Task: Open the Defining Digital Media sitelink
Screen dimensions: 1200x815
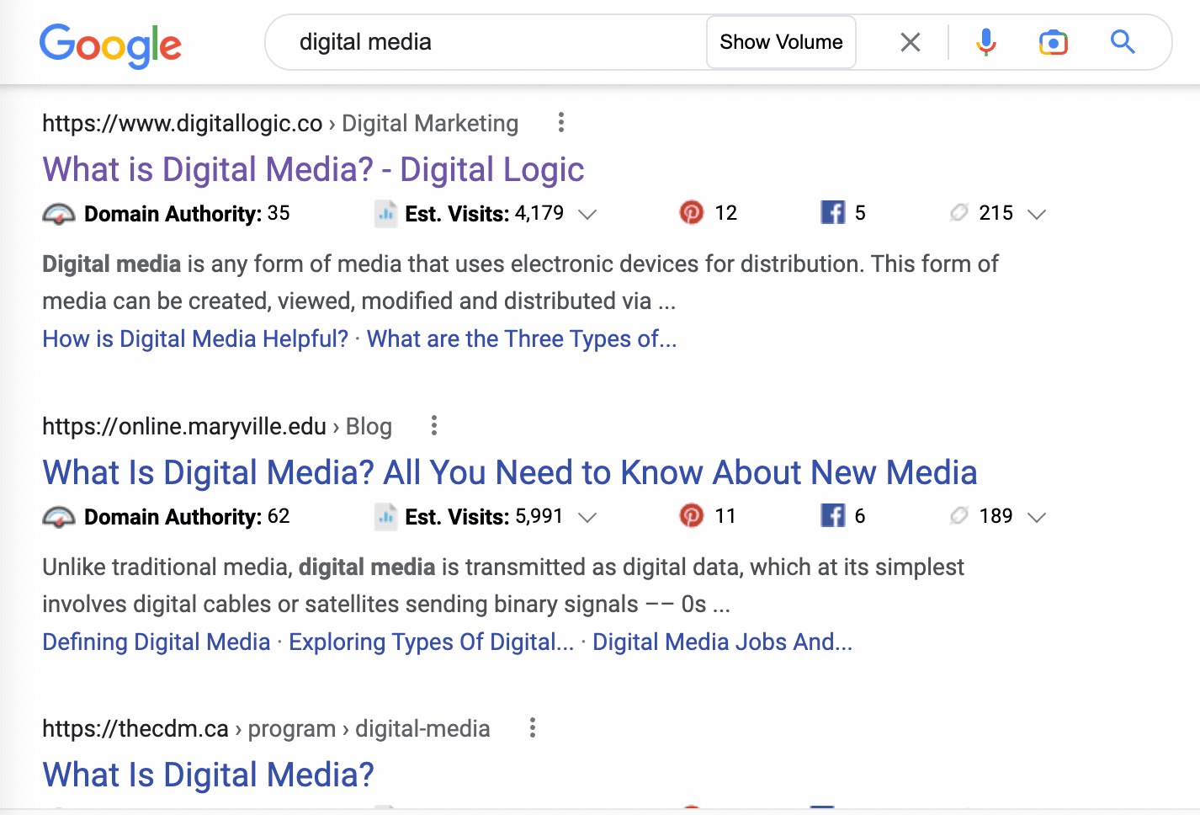Action: [156, 642]
